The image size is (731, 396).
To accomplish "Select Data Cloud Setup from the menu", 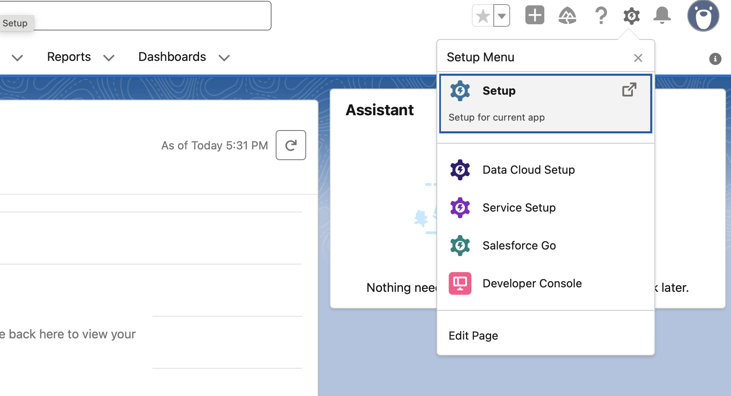I will coord(528,170).
